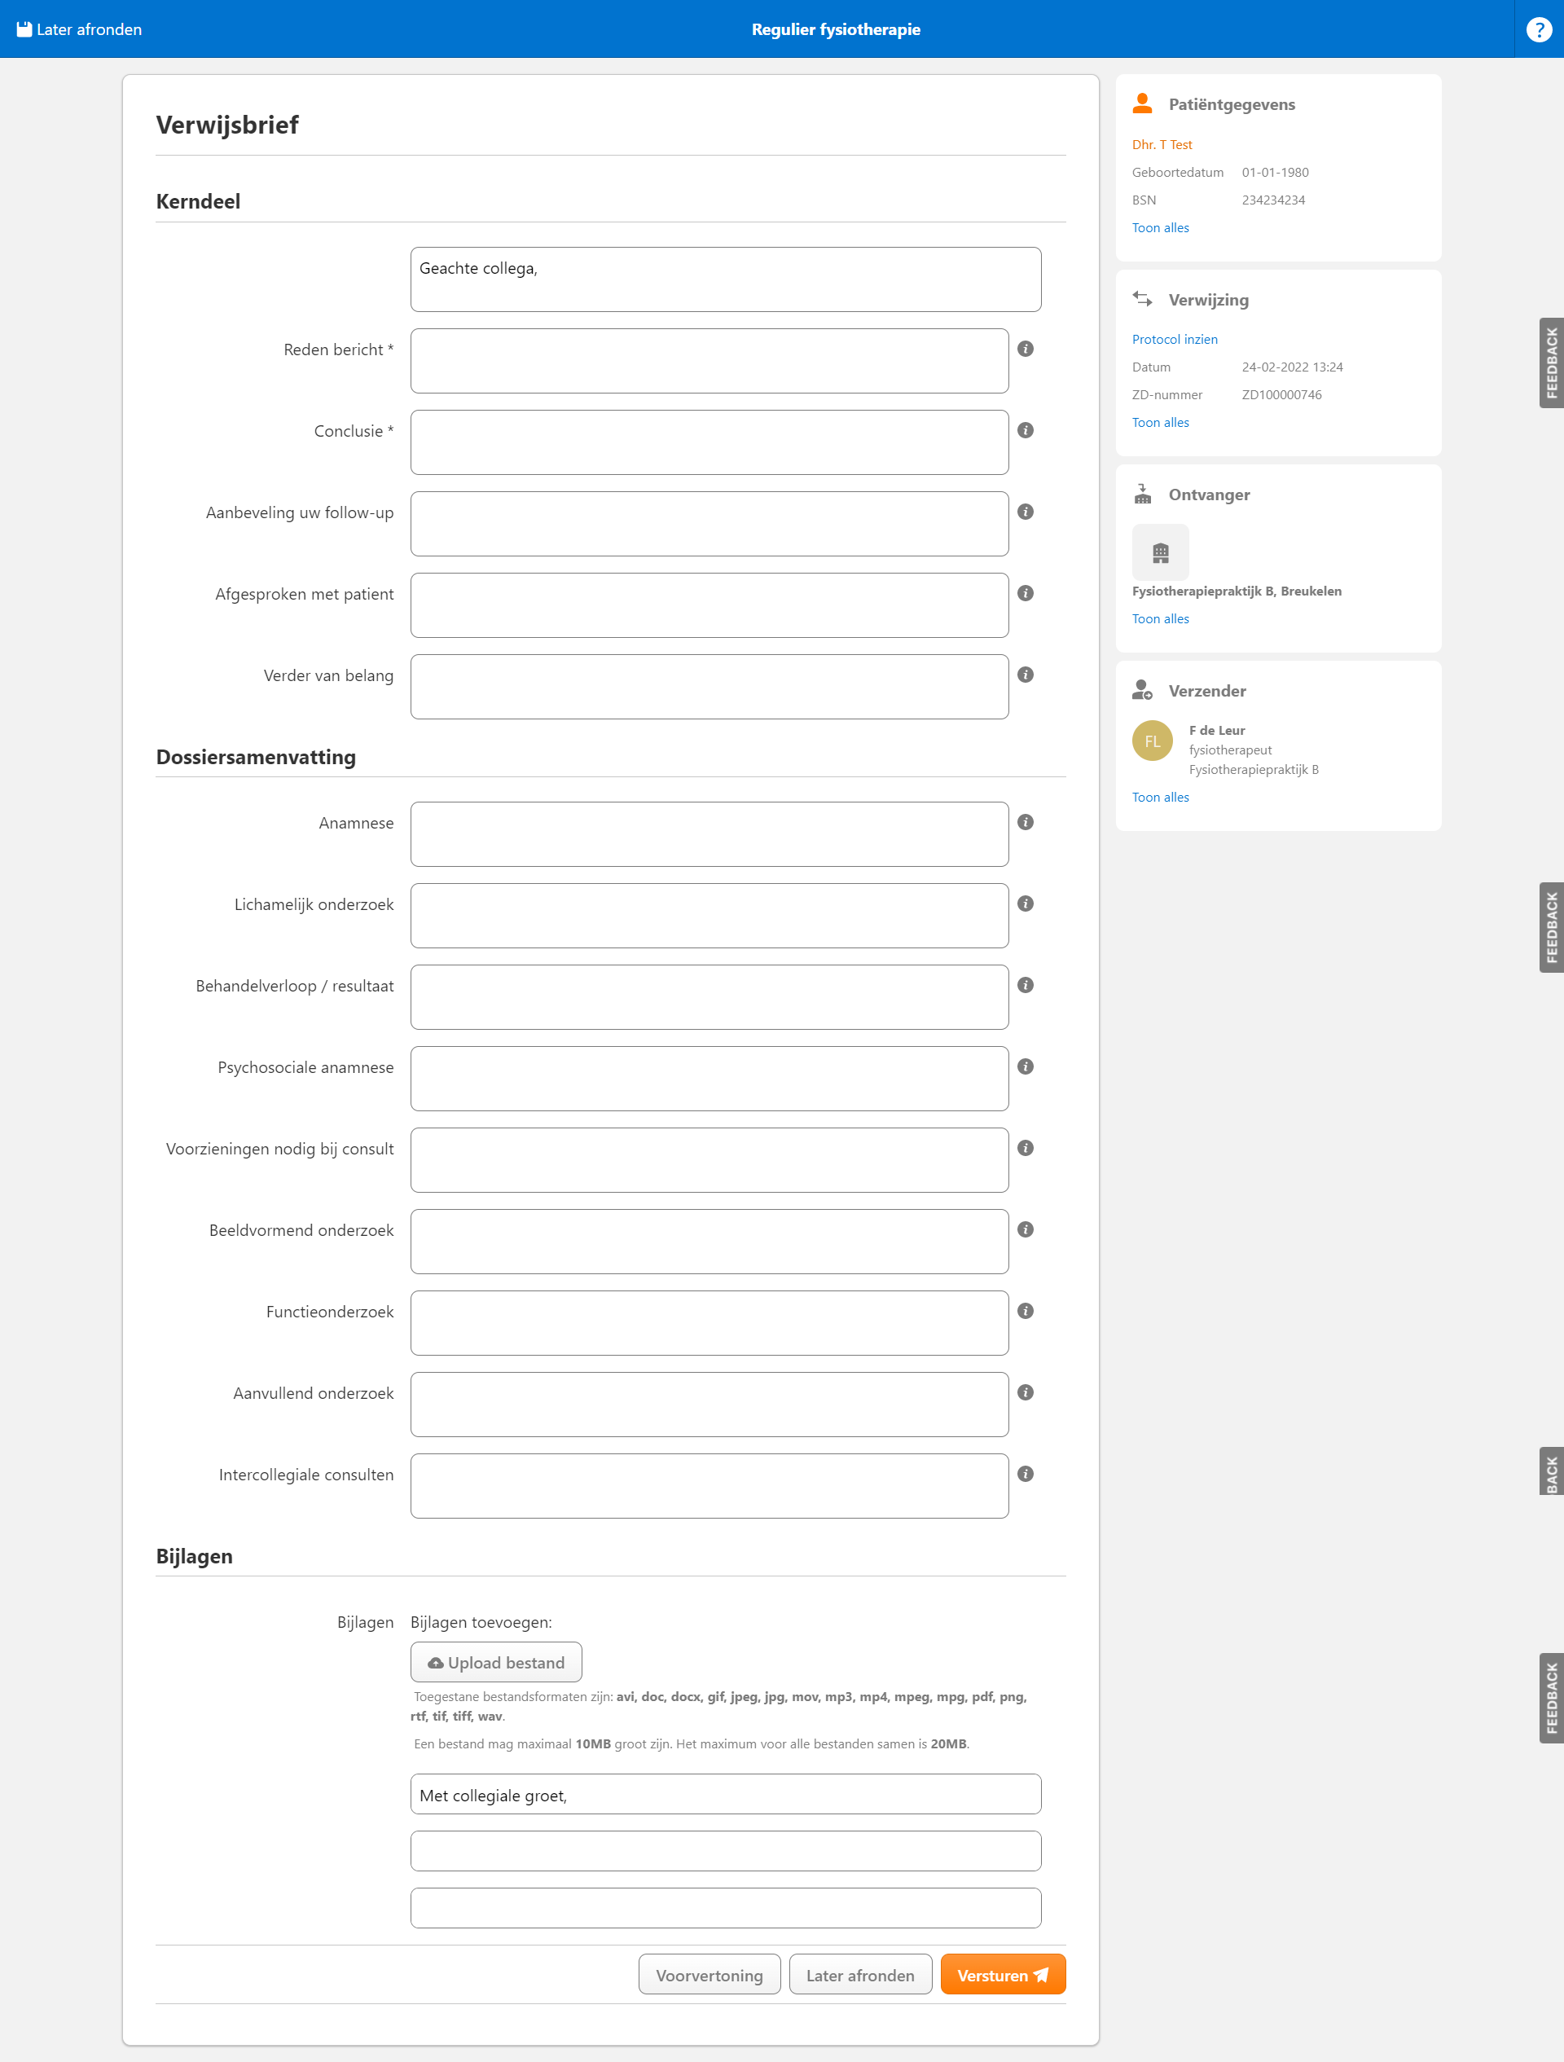Expand Patiëntgegevens with Toon alles
Image resolution: width=1564 pixels, height=2062 pixels.
[1159, 227]
